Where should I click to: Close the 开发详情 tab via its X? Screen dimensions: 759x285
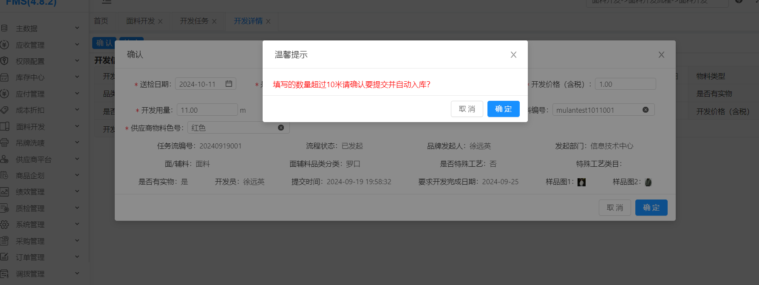pos(268,21)
